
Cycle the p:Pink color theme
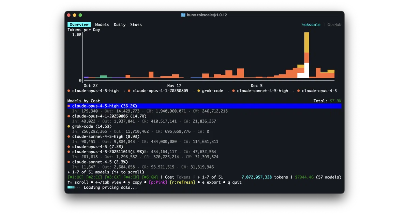pos(158,182)
